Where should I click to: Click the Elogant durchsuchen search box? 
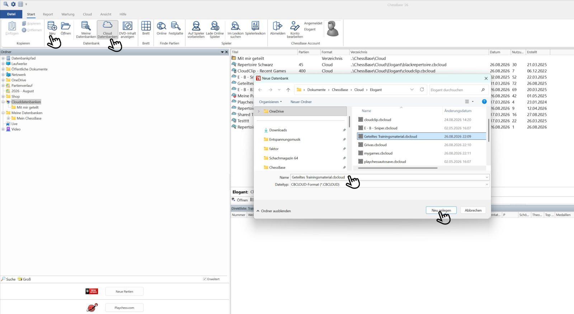[458, 90]
